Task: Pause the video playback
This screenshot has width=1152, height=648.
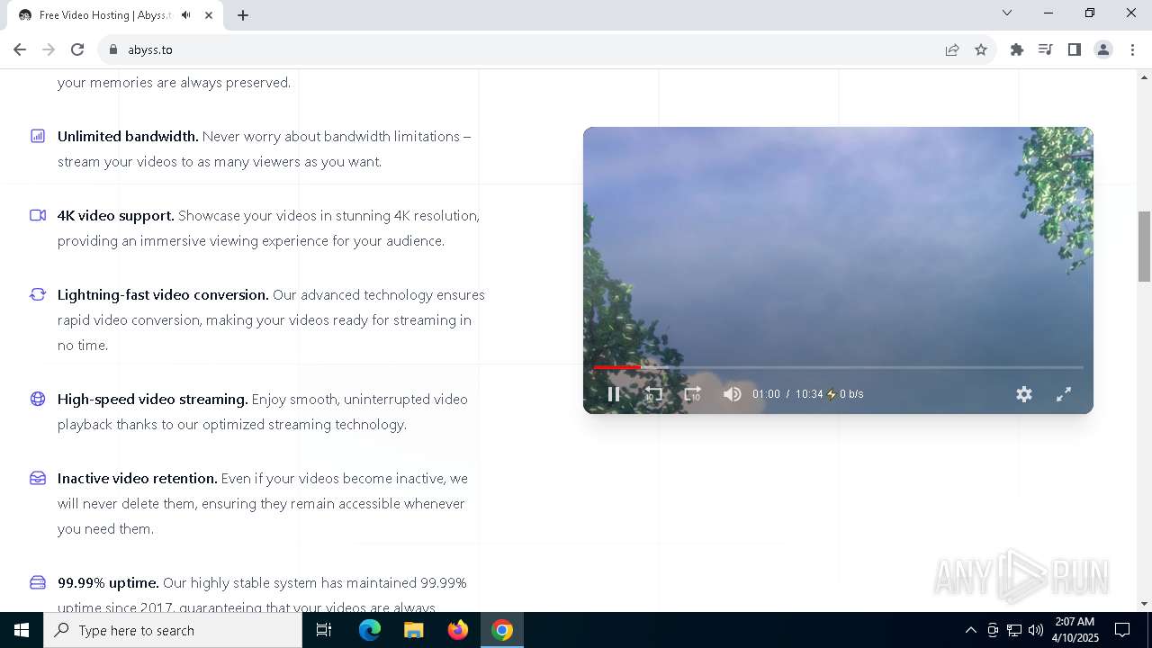Action: point(614,394)
